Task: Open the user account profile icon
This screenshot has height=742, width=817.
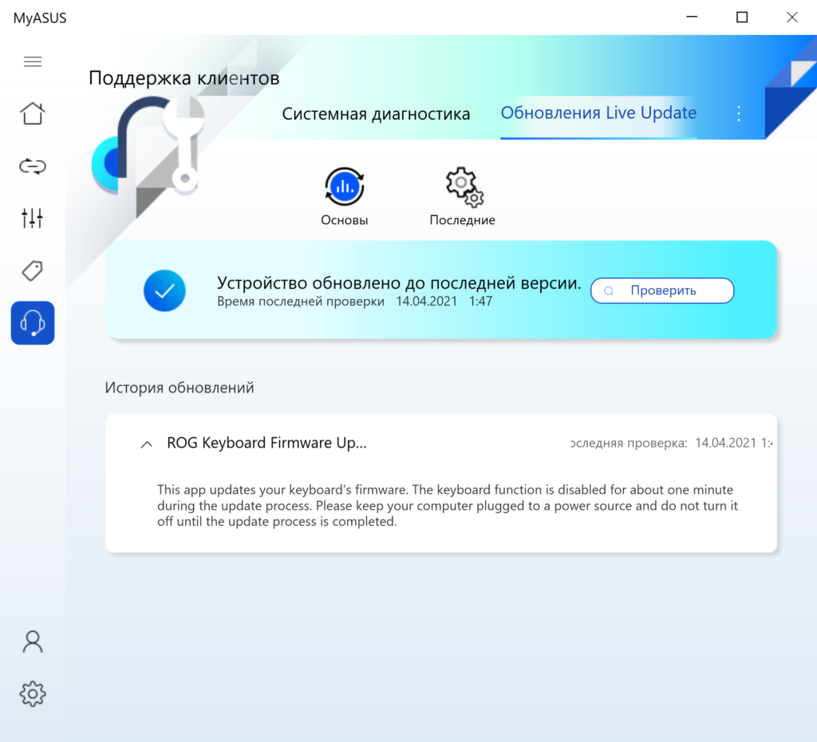Action: 32,641
